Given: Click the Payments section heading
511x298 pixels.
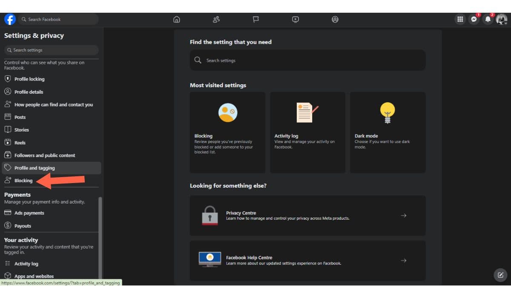Looking at the screenshot, I should point(17,195).
